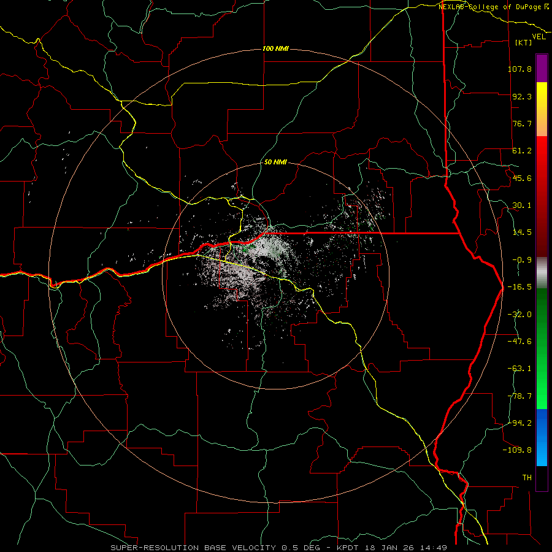Image resolution: width=552 pixels, height=552 pixels.
Task: Click the Super-Resolution Base Velocity caption
Action: point(279,548)
